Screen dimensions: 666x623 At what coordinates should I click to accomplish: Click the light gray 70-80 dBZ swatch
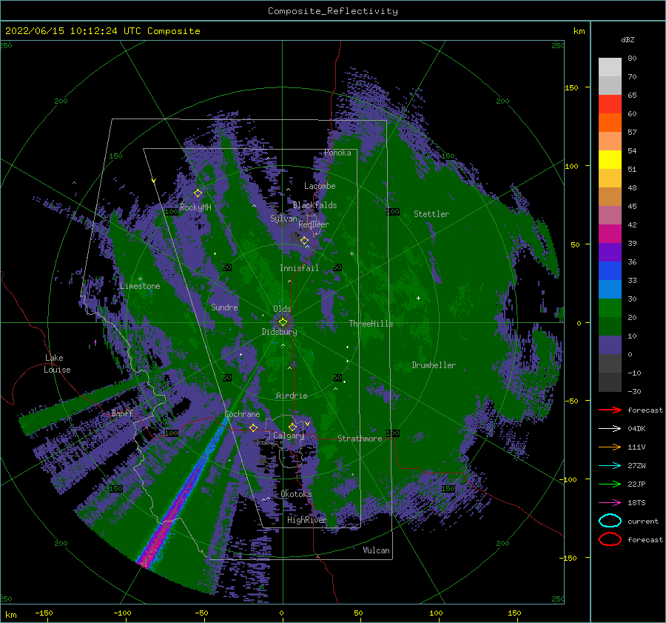pyautogui.click(x=610, y=67)
